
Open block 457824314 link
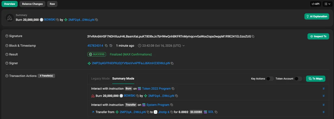tap(95, 46)
